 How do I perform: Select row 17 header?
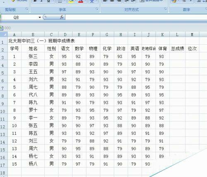click(x=4, y=164)
